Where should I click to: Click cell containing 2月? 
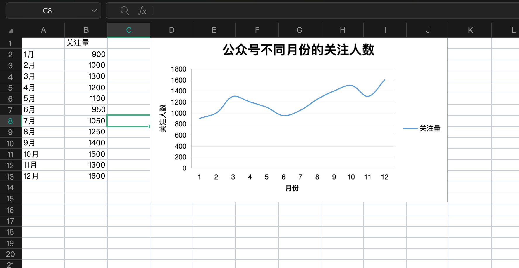click(x=43, y=65)
